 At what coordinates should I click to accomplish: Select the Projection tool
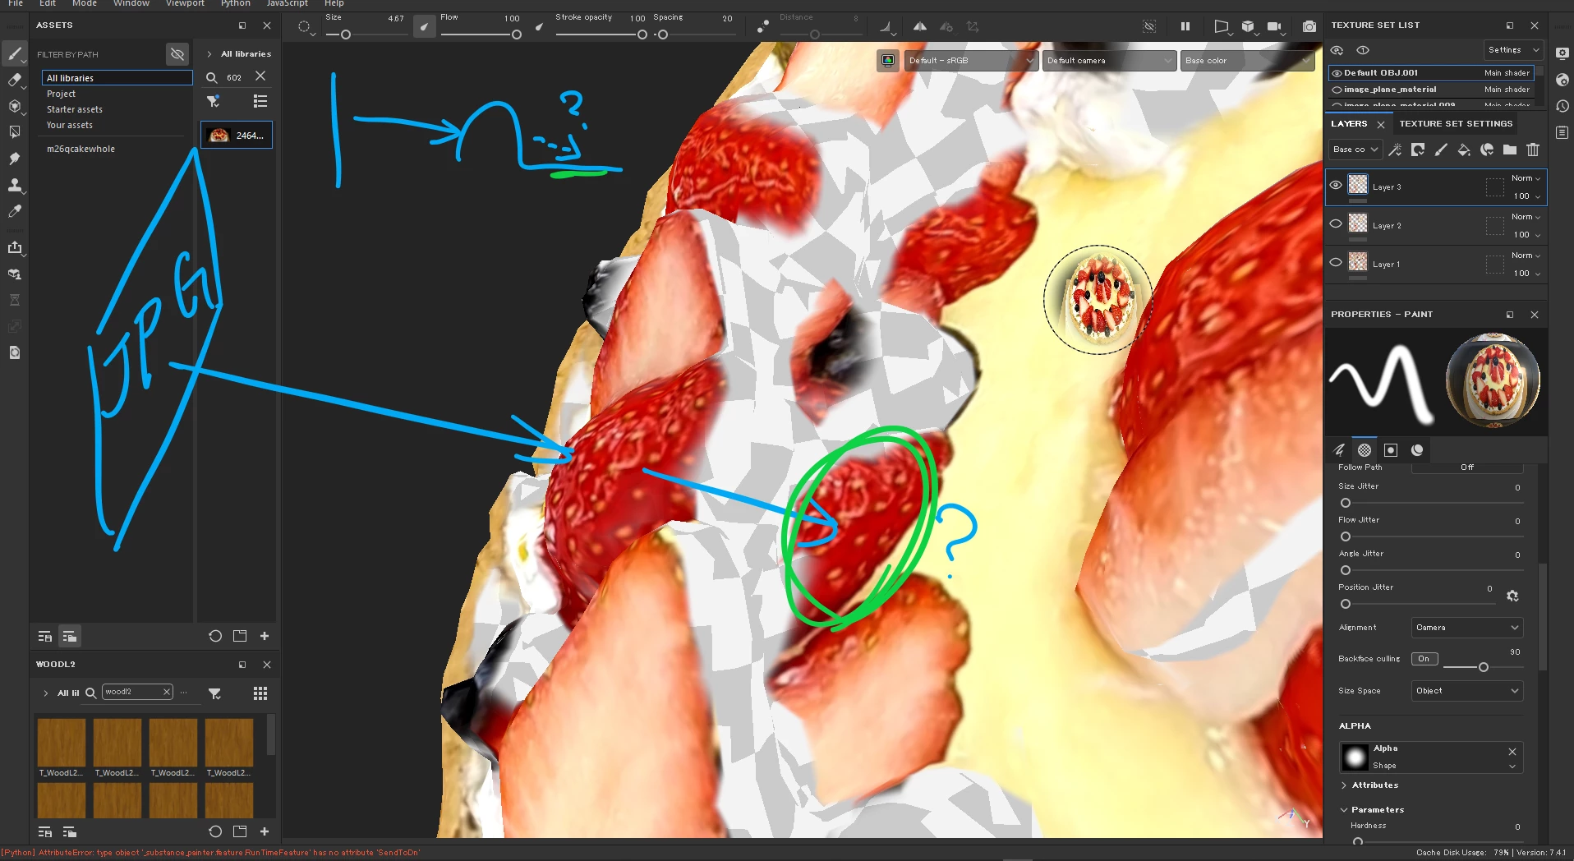15,106
